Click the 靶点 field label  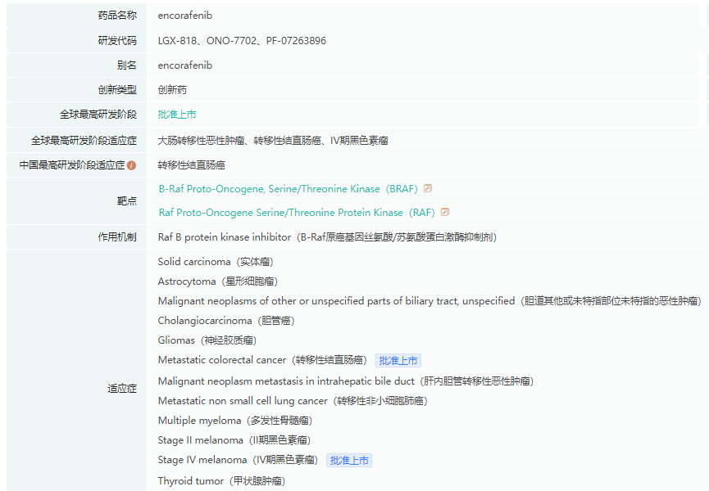coord(126,200)
